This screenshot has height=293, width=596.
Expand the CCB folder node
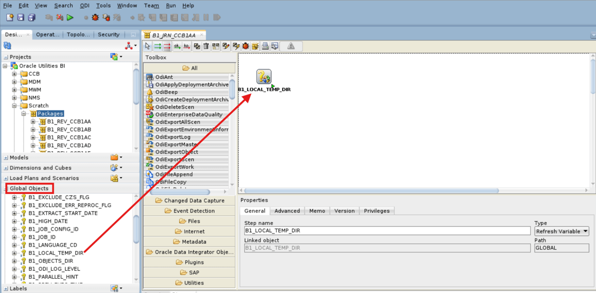(14, 74)
